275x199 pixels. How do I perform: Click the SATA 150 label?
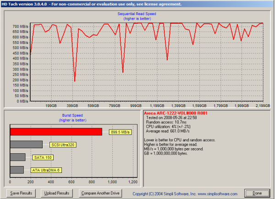pyautogui.click(x=43, y=157)
